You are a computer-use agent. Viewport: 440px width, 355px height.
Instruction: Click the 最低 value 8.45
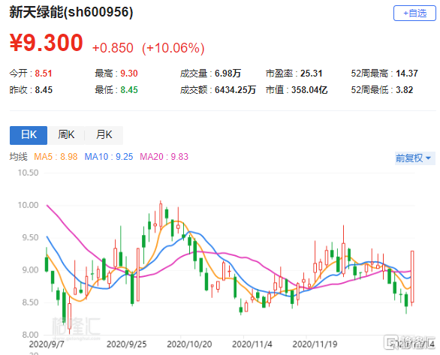(x=129, y=90)
